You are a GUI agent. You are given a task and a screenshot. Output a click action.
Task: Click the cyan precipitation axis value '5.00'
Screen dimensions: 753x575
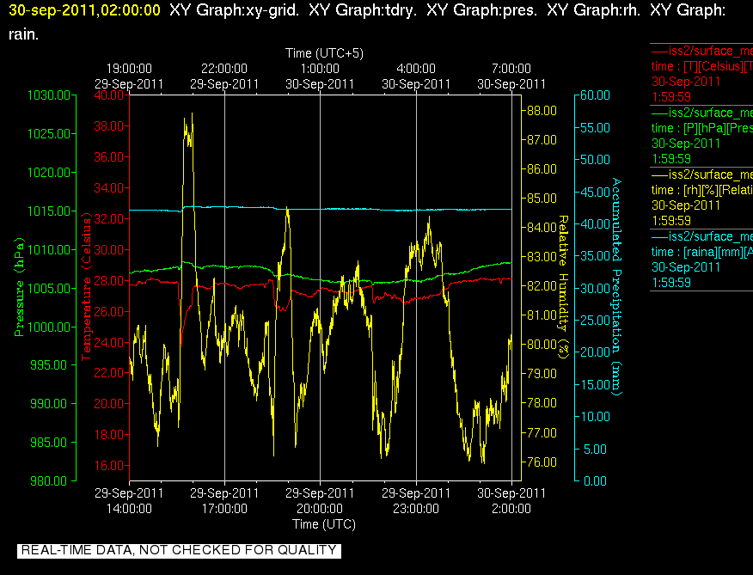(x=595, y=450)
